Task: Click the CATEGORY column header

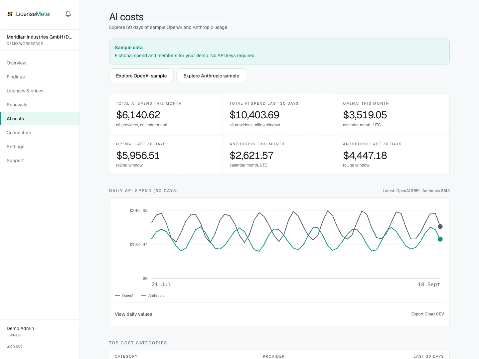Action: click(x=126, y=356)
